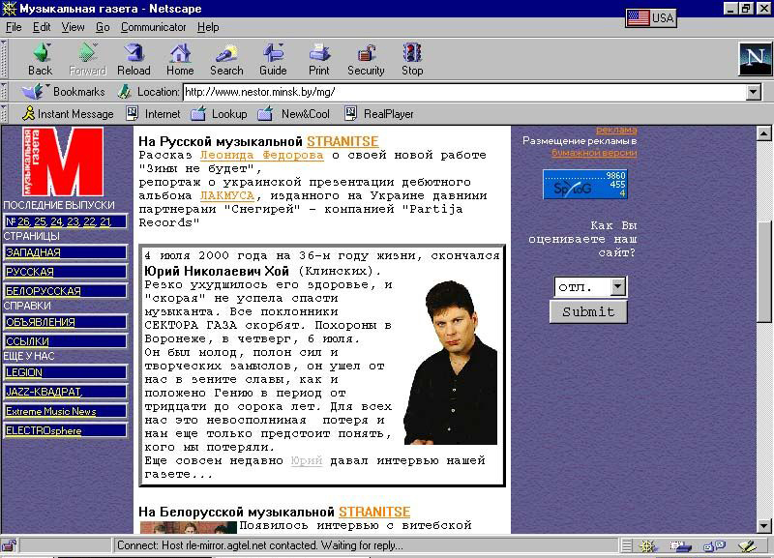The height and width of the screenshot is (558, 774).
Task: Open Navigator from the component bar
Action: tap(647, 545)
